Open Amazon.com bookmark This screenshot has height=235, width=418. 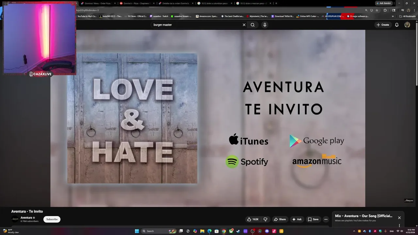[207, 16]
